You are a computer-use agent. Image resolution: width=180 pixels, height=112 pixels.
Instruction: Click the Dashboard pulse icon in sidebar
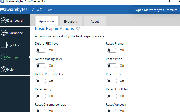(x=4, y=21)
